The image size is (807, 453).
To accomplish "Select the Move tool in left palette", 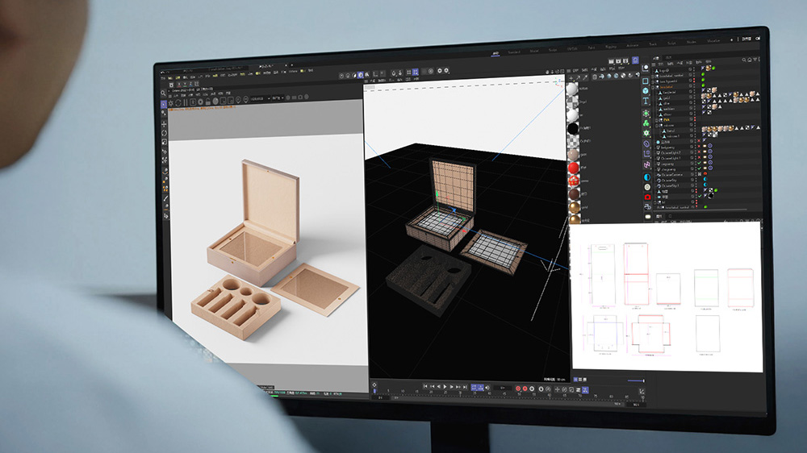I will tap(164, 124).
